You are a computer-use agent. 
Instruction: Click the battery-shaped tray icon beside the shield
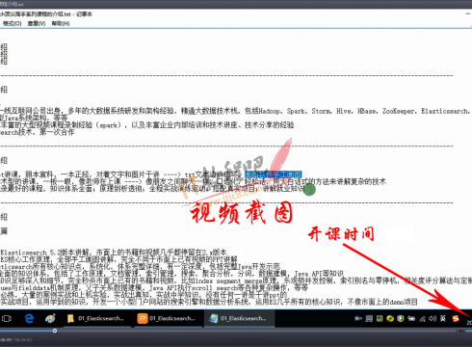pos(411,318)
